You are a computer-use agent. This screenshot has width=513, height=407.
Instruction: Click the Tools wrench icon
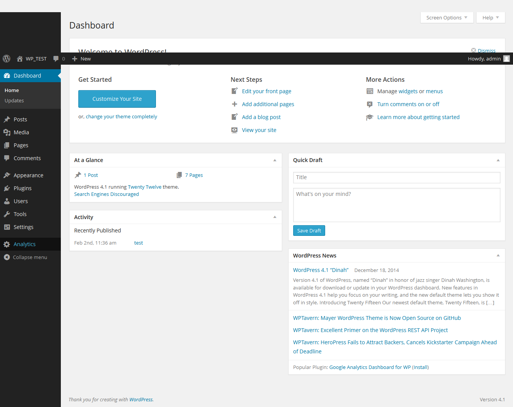pos(7,214)
